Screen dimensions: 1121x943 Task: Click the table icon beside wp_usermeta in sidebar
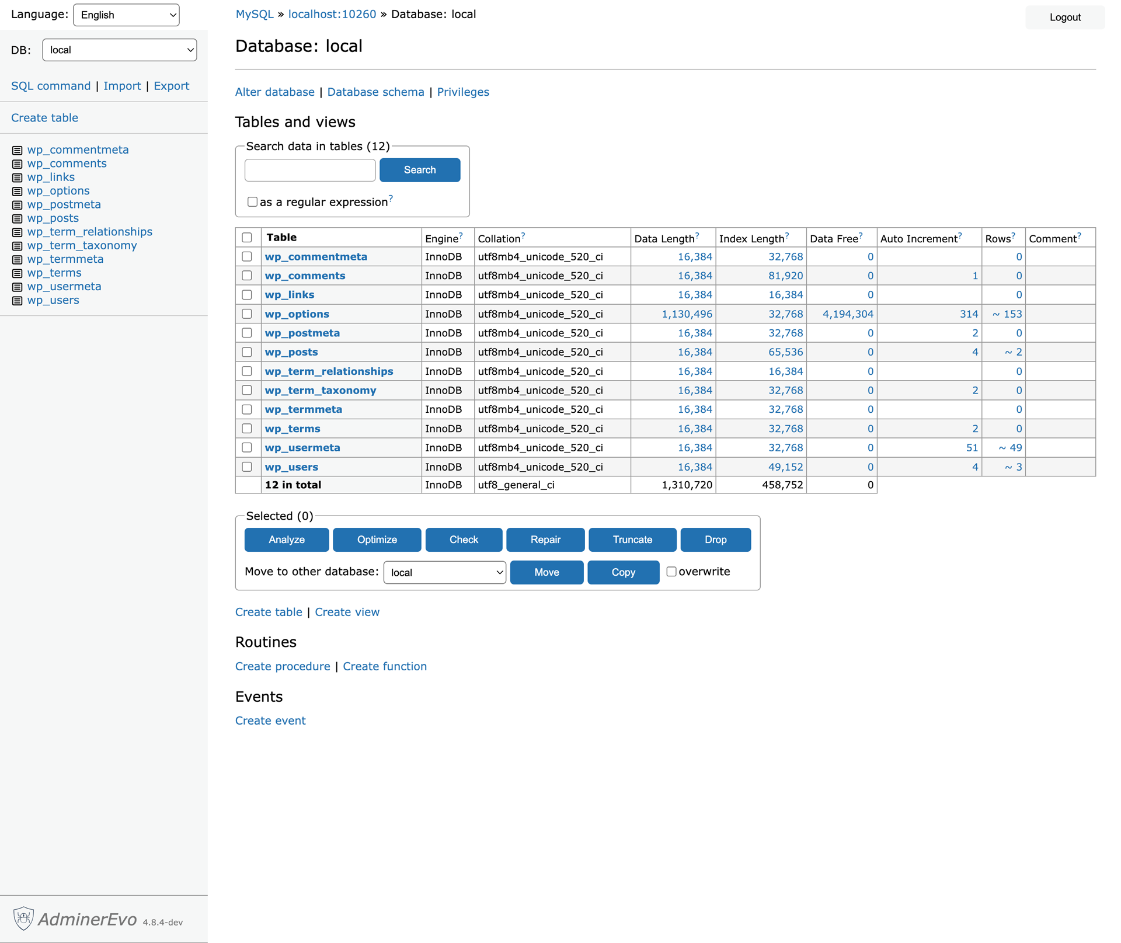pyautogui.click(x=18, y=287)
